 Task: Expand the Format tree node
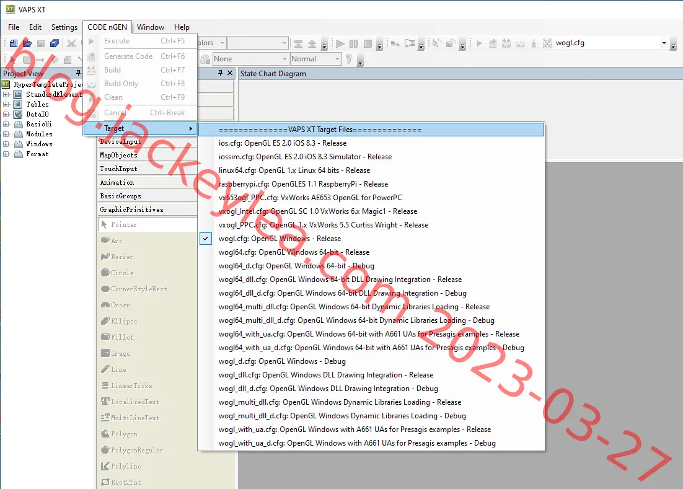[x=6, y=154]
